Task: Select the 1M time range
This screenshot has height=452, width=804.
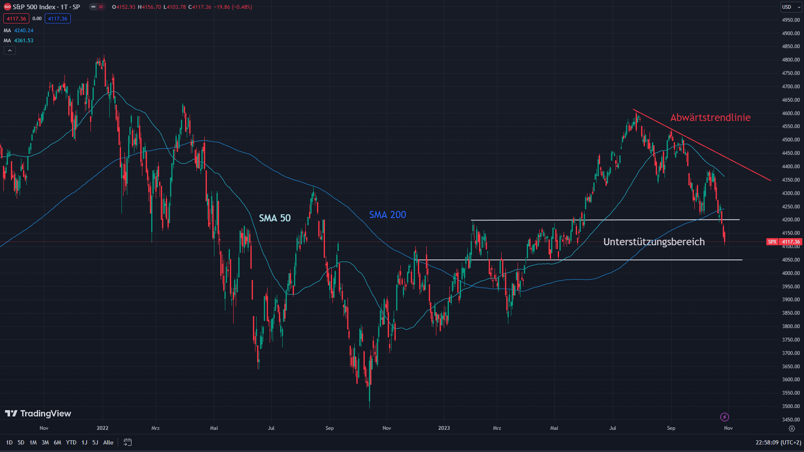Action: pos(33,442)
